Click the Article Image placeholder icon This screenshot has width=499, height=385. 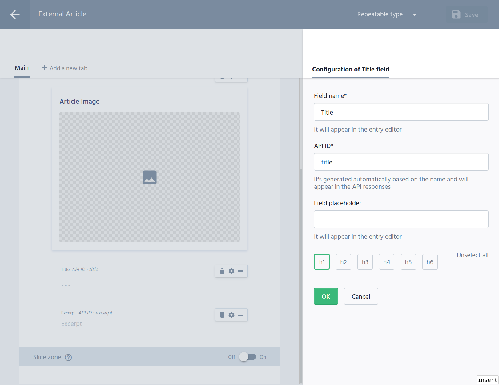point(149,177)
